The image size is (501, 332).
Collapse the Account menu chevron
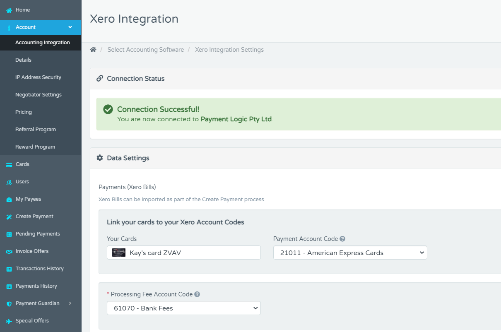pyautogui.click(x=70, y=27)
